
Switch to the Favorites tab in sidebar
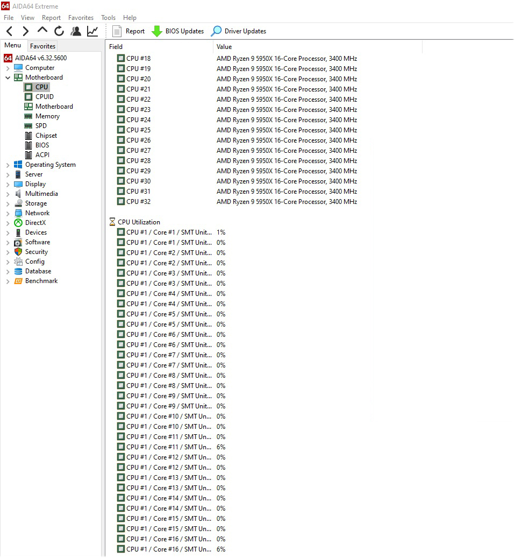tap(42, 46)
